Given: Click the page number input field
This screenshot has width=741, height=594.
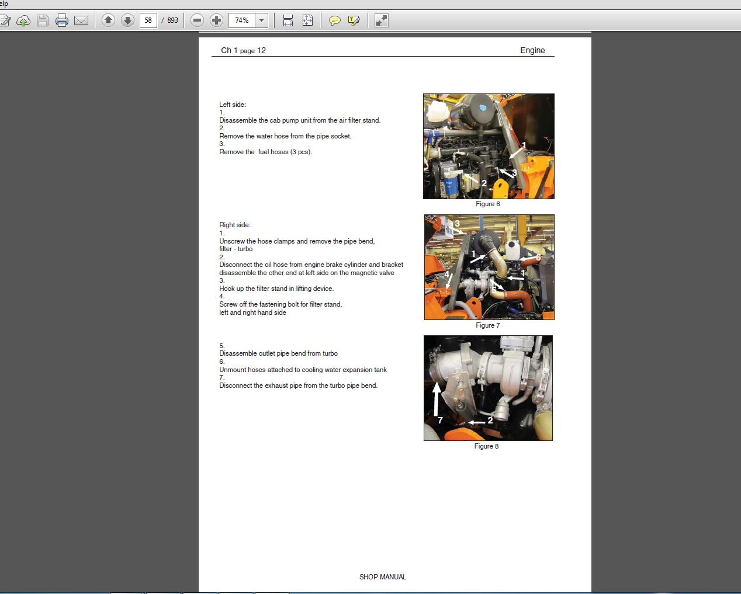Looking at the screenshot, I should point(148,20).
